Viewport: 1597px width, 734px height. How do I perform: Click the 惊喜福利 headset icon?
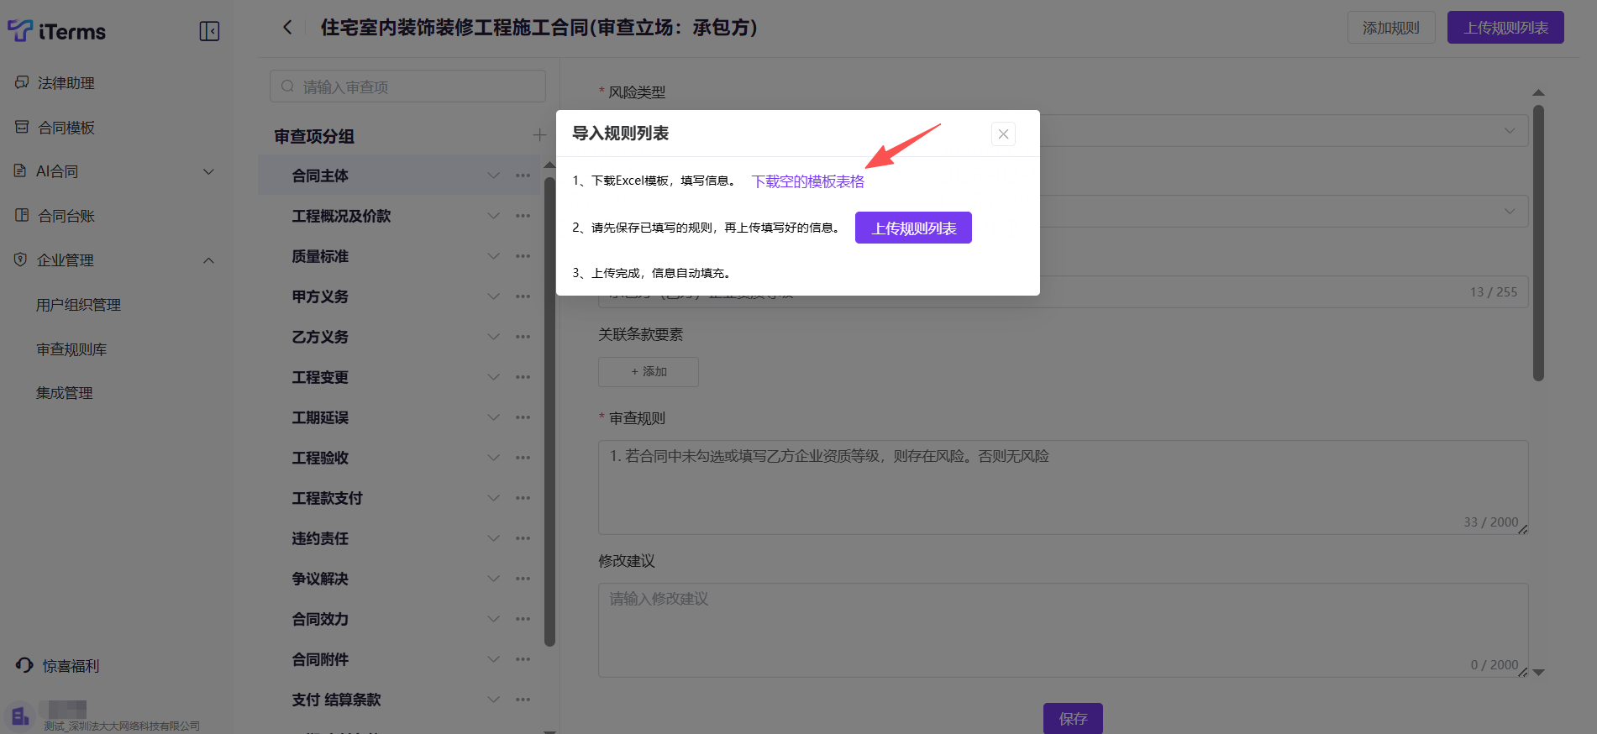pyautogui.click(x=24, y=665)
